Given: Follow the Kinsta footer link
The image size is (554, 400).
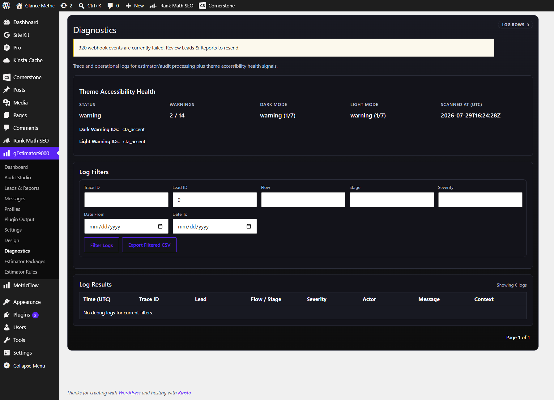Looking at the screenshot, I should (x=184, y=393).
